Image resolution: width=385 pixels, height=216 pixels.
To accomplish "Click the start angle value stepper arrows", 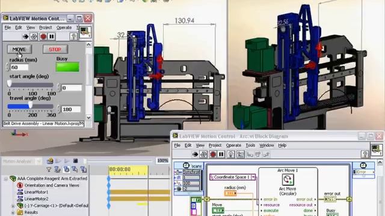I will click(59, 88).
